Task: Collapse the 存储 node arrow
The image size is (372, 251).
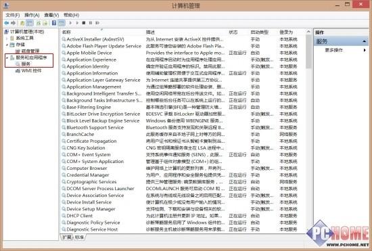Action: coord(7,45)
